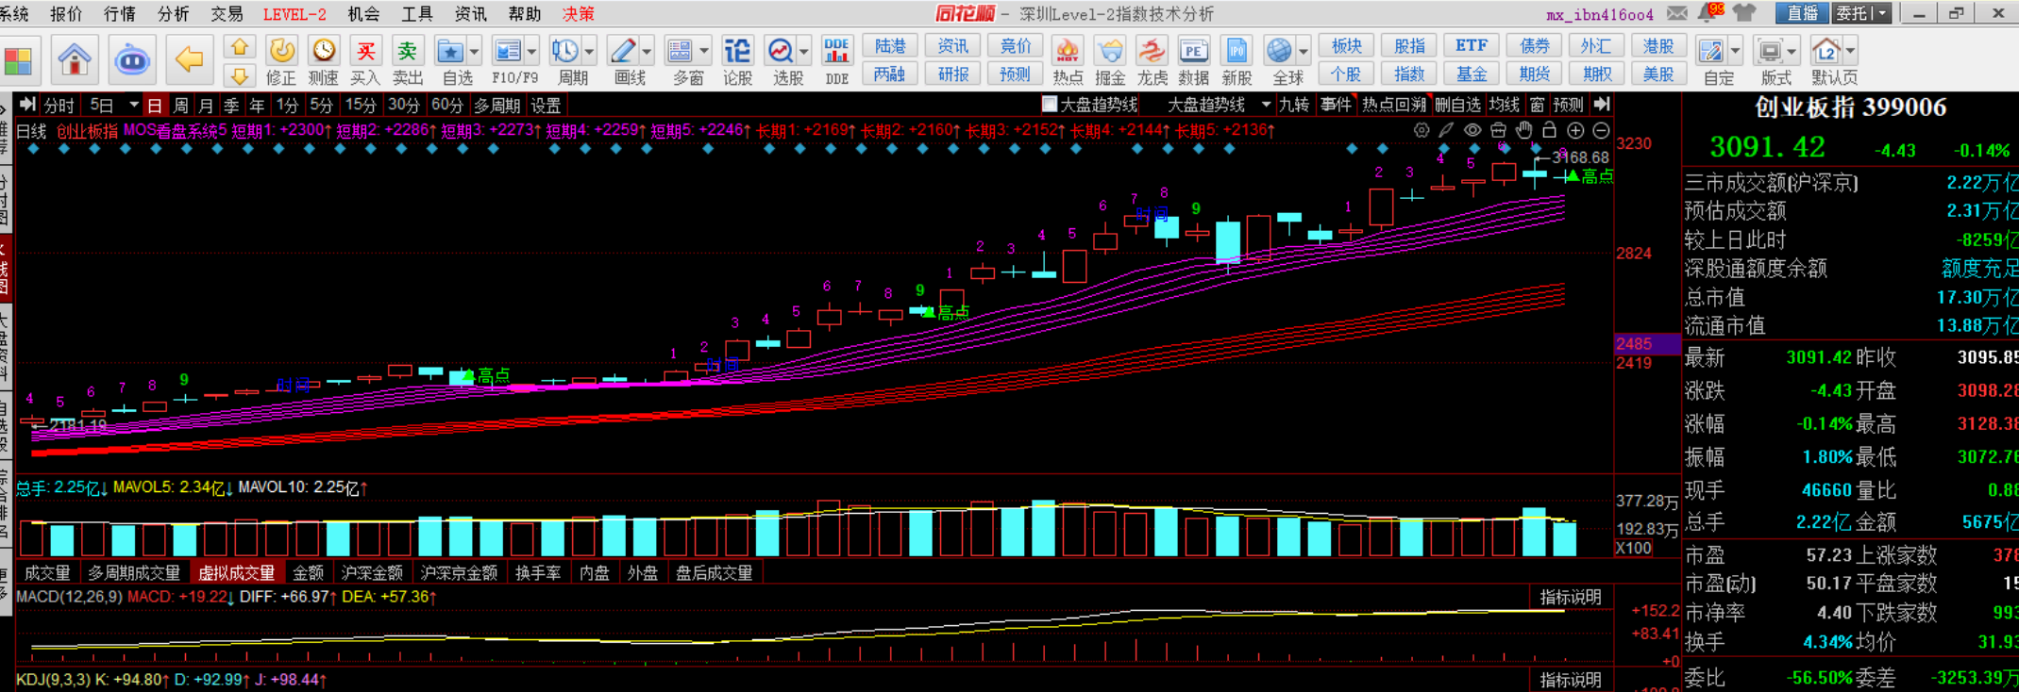The height and width of the screenshot is (692, 2019).
Task: Click the 直播 live button
Action: [1802, 13]
